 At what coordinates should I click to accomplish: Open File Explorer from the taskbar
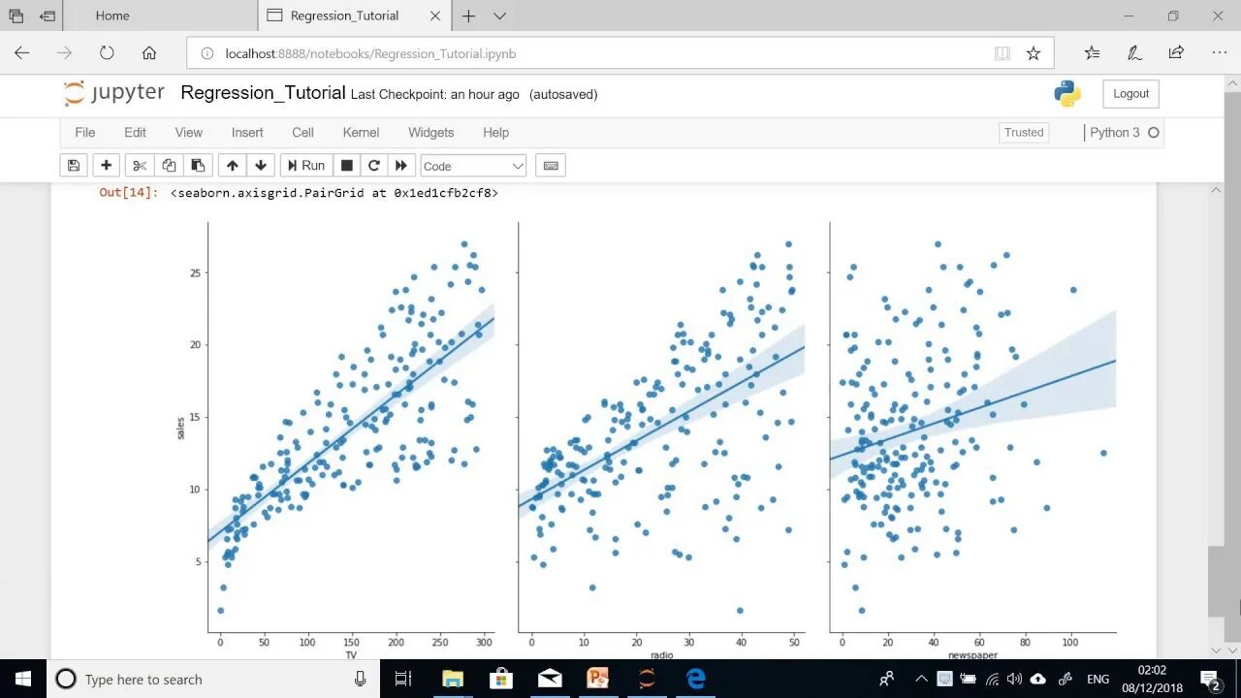click(x=453, y=679)
